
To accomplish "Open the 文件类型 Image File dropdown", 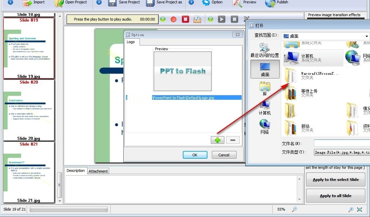I will pyautogui.click(x=342, y=152).
